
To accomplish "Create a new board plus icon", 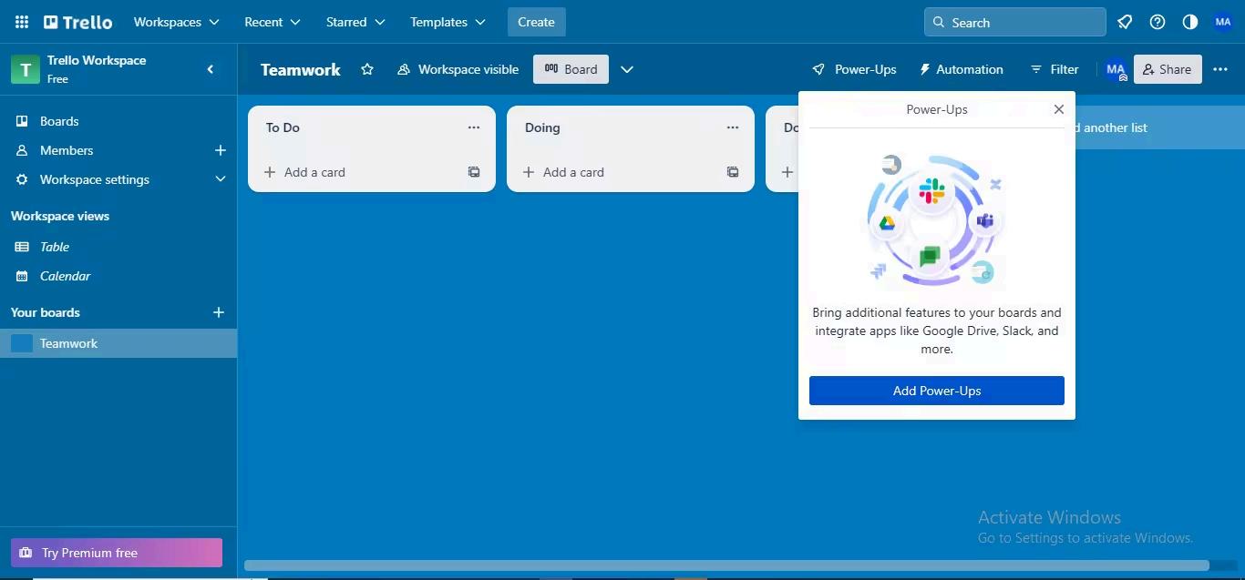I will [219, 312].
